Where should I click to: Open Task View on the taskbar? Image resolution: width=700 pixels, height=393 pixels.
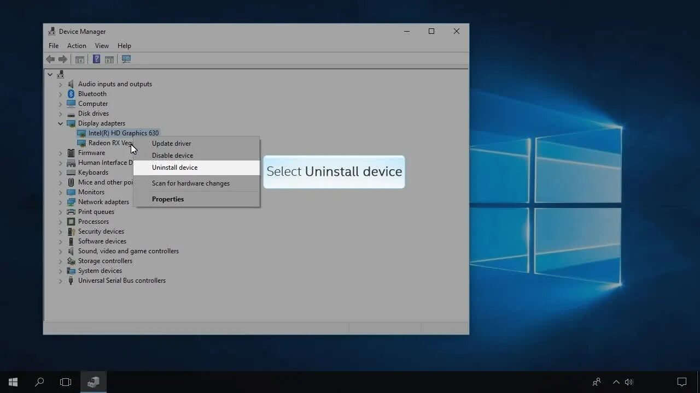pos(66,382)
